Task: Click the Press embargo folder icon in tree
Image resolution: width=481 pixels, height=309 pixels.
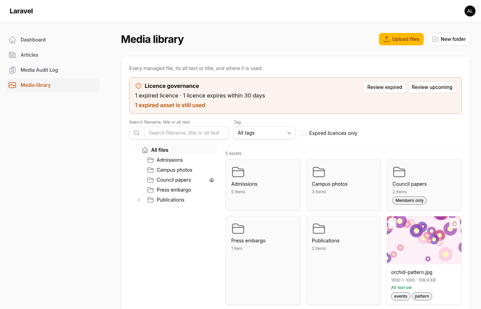Action: [150, 190]
